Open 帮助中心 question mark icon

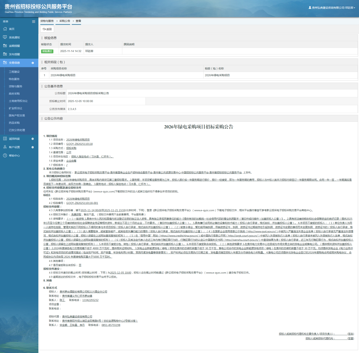point(5,156)
